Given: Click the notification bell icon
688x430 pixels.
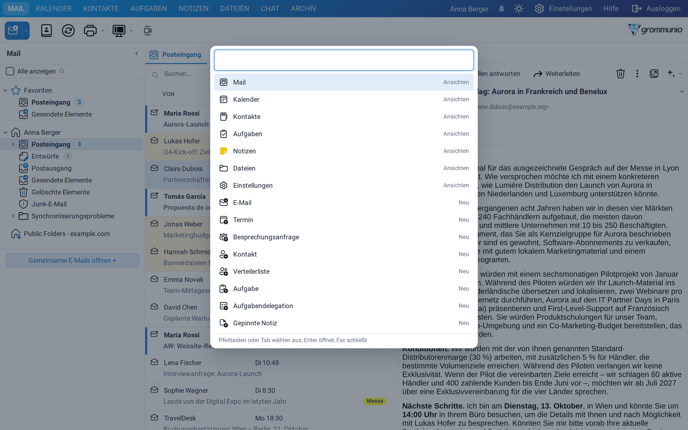Looking at the screenshot, I should point(502,9).
